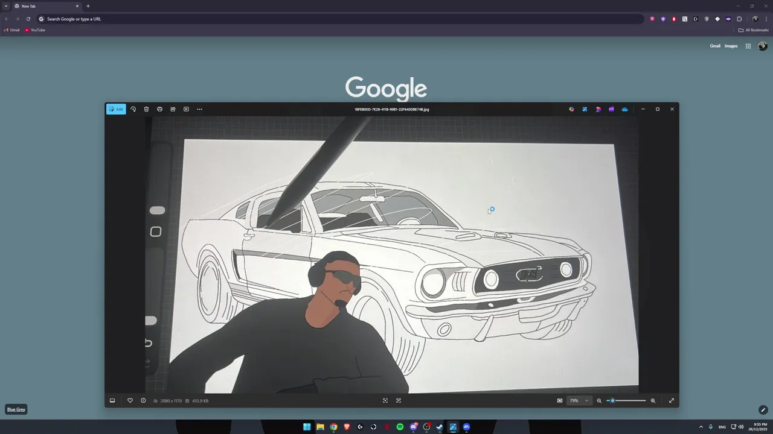The image size is (773, 434).
Task: Delete the photo with the trash icon
Action: [146, 109]
